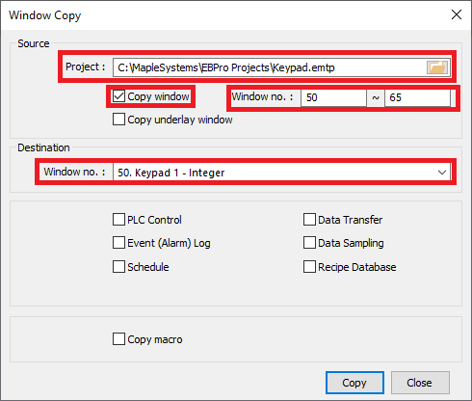
Task: Tick the PLC Control checkbox
Action: pyautogui.click(x=118, y=220)
